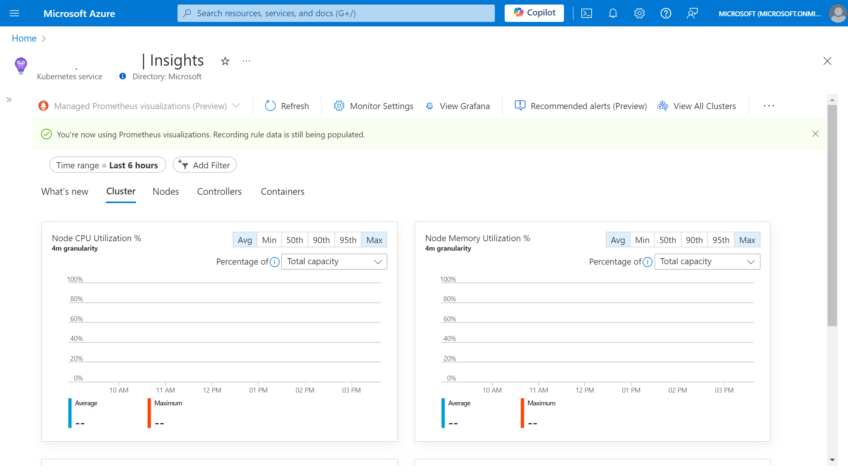
Task: Open Monitor Settings configuration panel
Action: coord(373,105)
